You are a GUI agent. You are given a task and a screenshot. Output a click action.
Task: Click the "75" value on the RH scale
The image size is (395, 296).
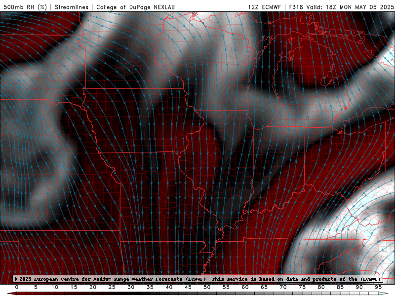point(302,287)
